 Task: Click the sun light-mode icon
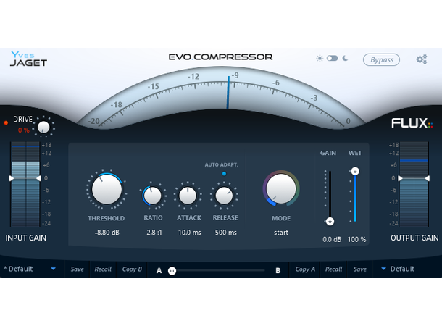(x=320, y=59)
